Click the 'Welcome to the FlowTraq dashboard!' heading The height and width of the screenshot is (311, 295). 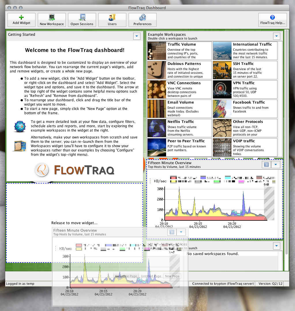point(75,50)
